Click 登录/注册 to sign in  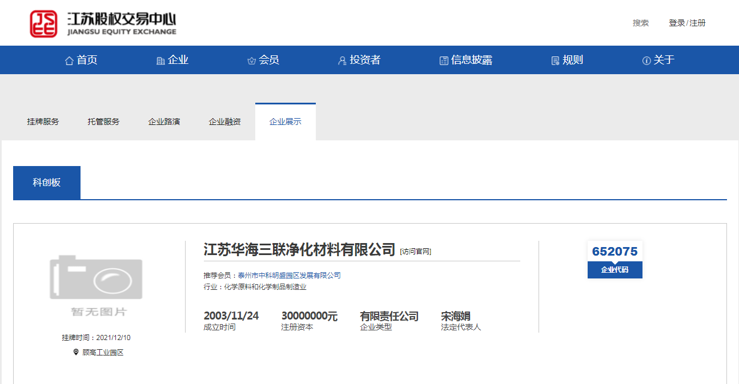(x=687, y=23)
